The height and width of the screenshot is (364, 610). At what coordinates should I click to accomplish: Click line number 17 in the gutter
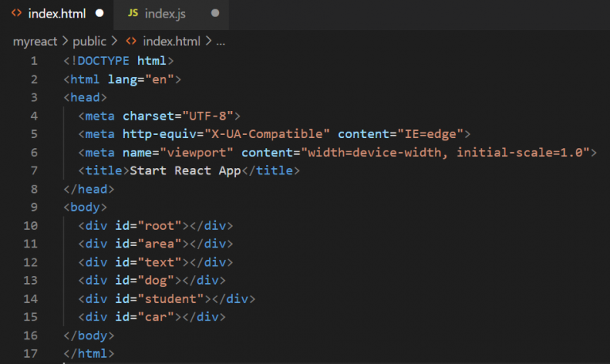tap(30, 354)
